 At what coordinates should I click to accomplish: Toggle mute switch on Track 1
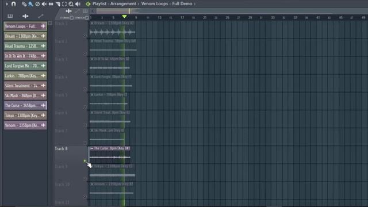[x=85, y=36]
